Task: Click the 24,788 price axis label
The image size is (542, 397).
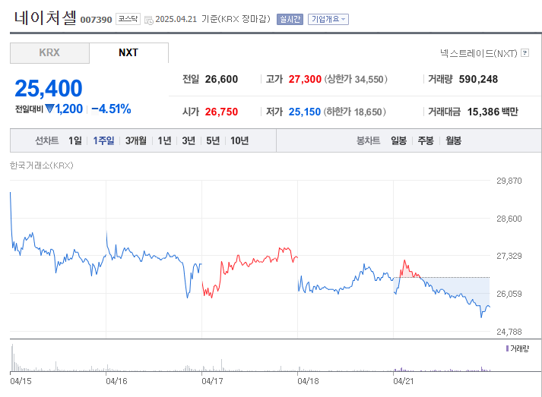Action: tap(509, 332)
